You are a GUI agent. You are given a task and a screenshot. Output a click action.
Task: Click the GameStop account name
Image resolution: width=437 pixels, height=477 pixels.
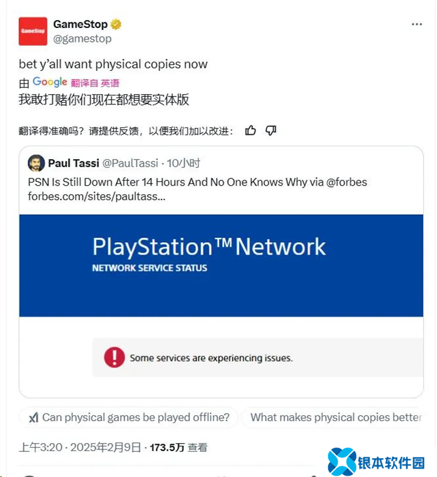tap(80, 24)
